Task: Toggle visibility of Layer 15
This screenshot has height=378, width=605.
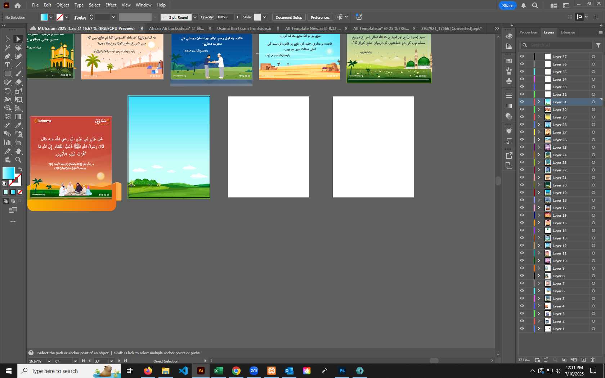Action: point(522,223)
